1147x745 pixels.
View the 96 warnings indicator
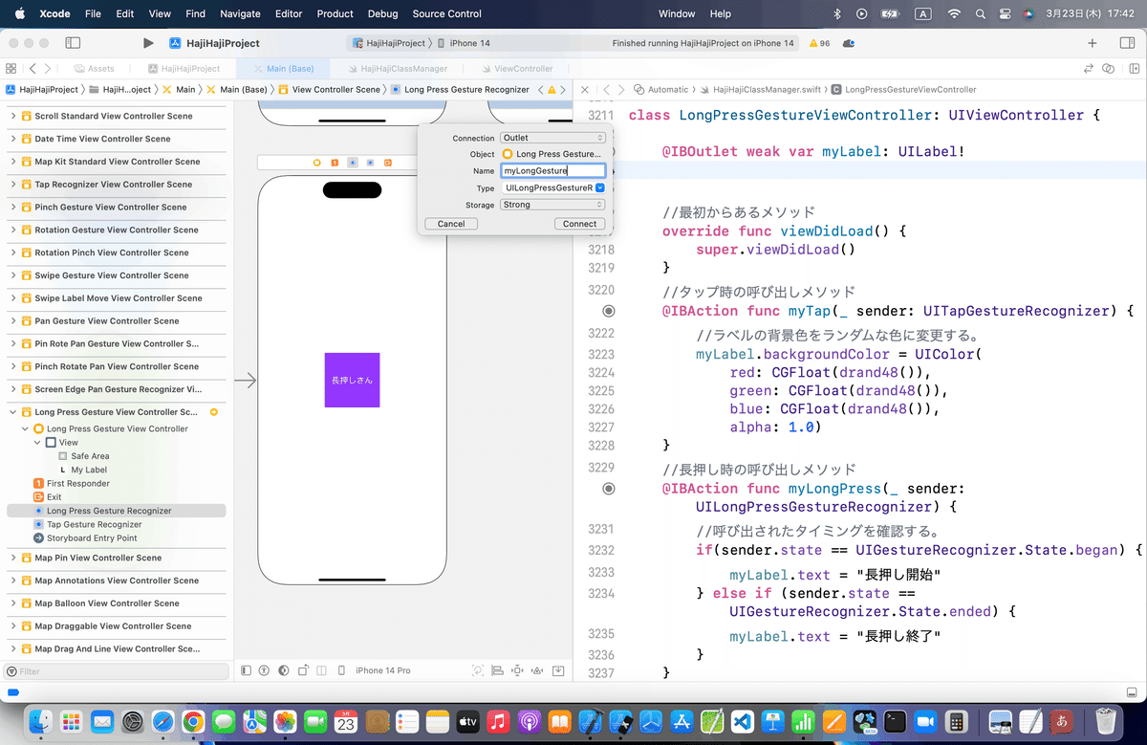click(x=819, y=43)
